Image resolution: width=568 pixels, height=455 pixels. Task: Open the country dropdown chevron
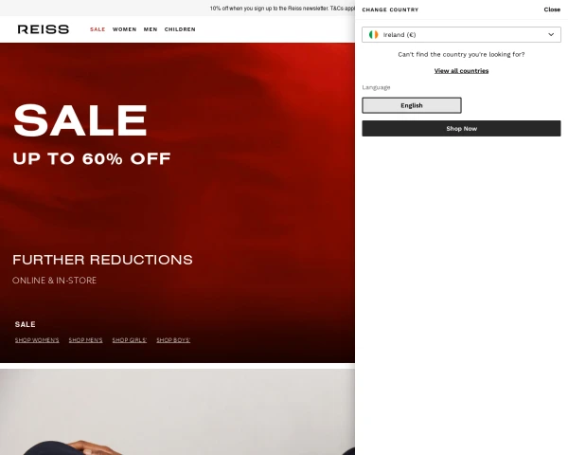pos(551,34)
